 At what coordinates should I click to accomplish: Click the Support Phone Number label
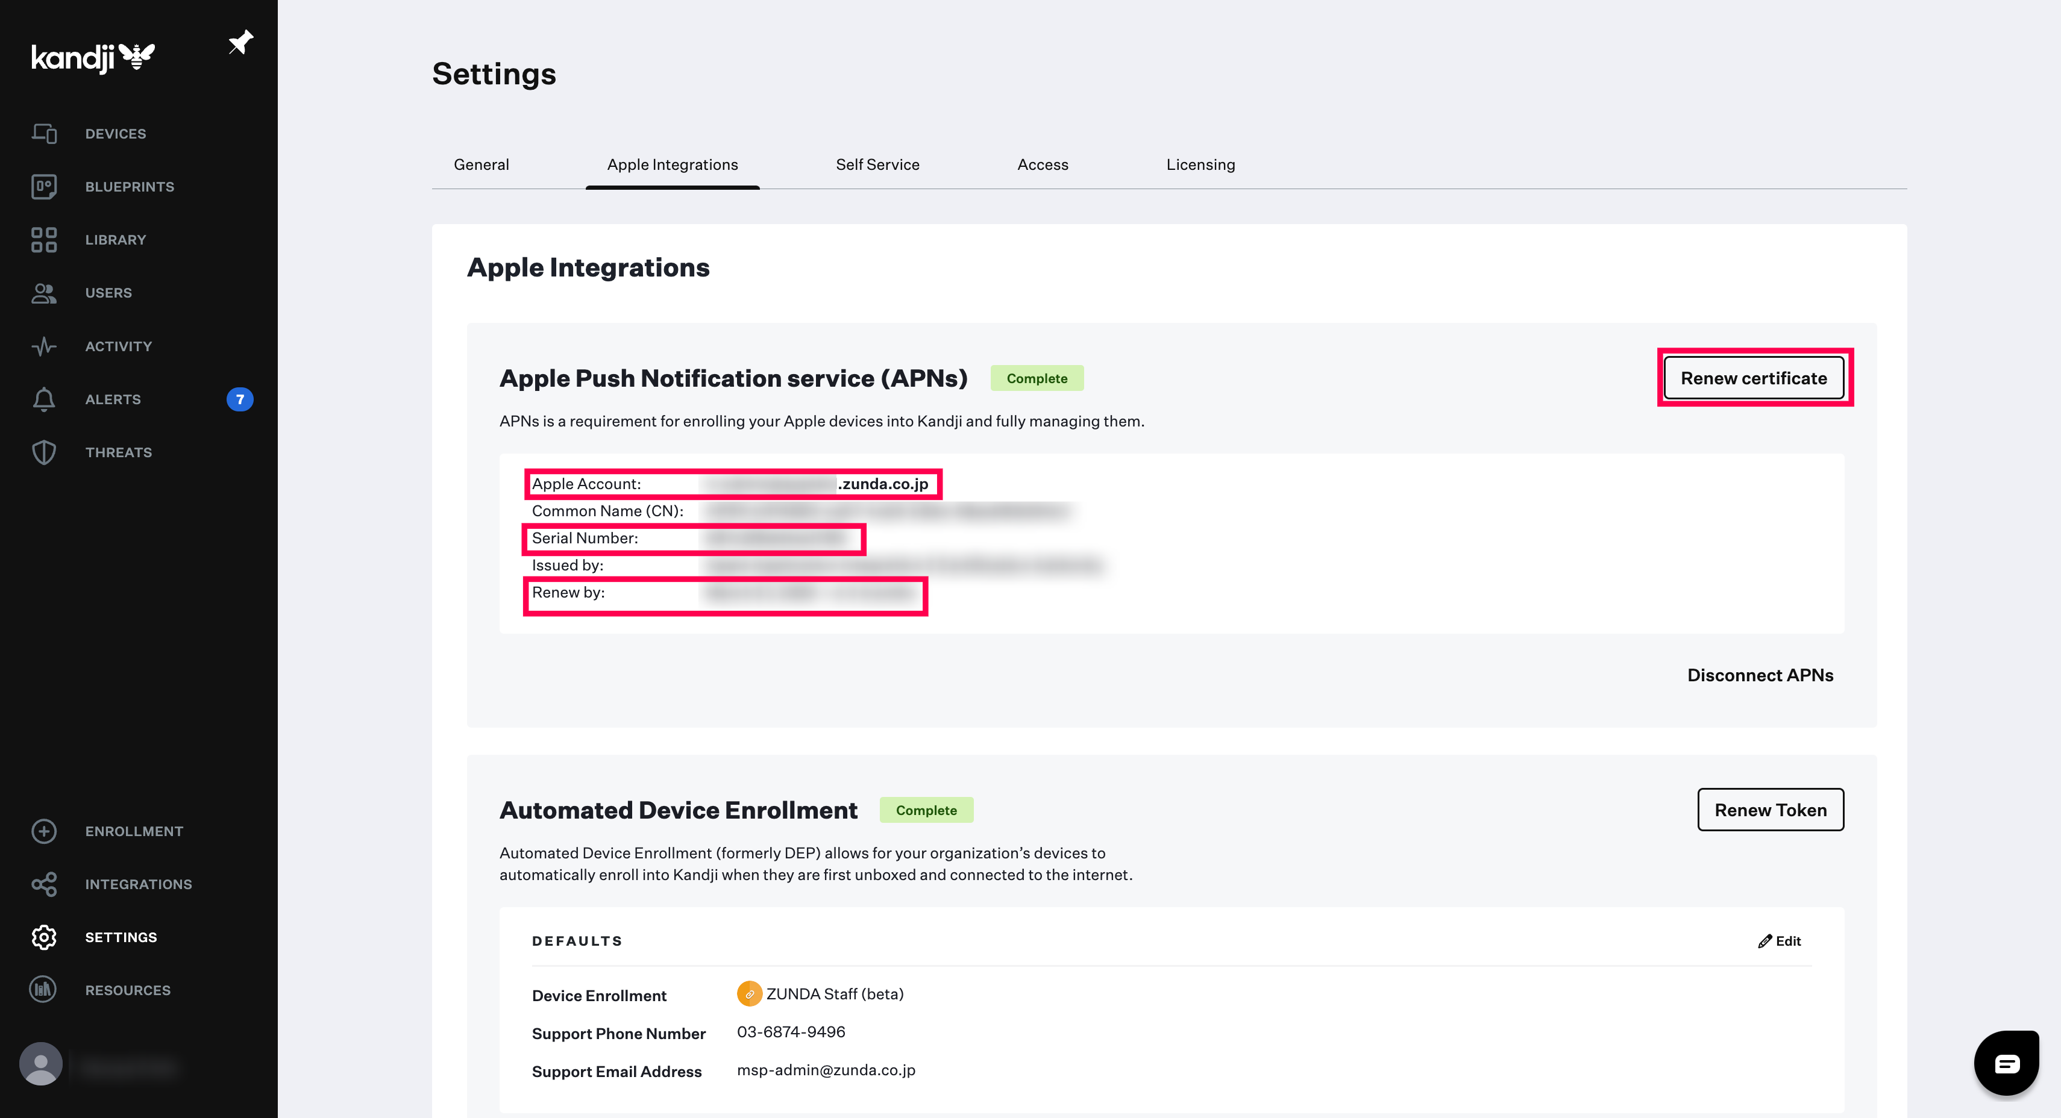click(618, 1033)
